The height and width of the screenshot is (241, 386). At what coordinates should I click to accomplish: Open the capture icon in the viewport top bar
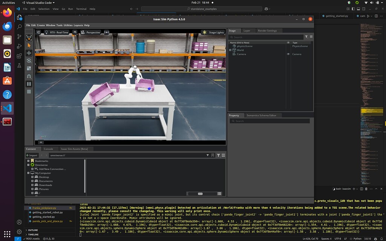[107, 32]
